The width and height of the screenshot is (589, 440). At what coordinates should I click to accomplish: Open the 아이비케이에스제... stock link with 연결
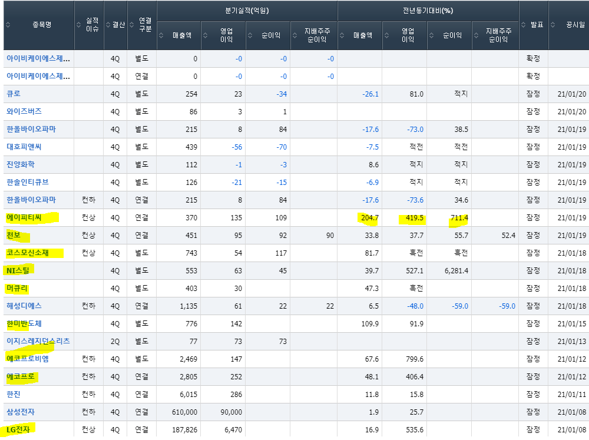38,76
